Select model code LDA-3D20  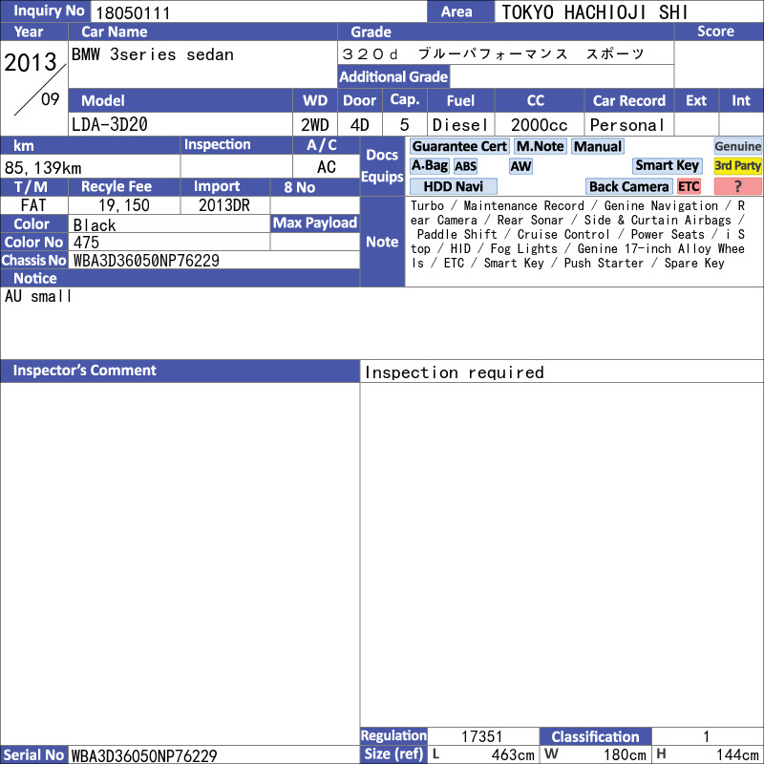(x=110, y=124)
